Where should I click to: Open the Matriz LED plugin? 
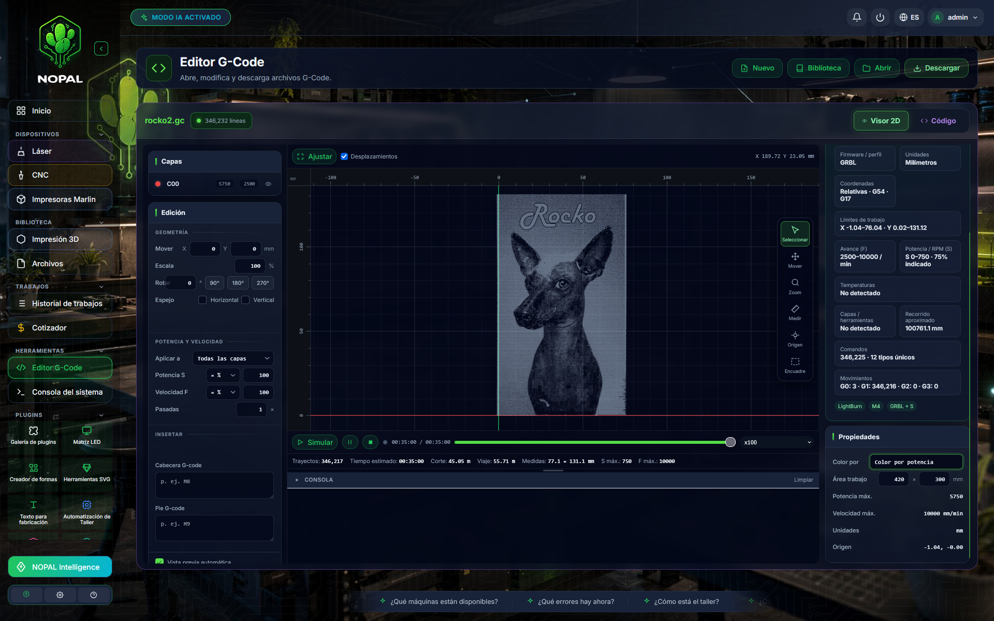[87, 435]
